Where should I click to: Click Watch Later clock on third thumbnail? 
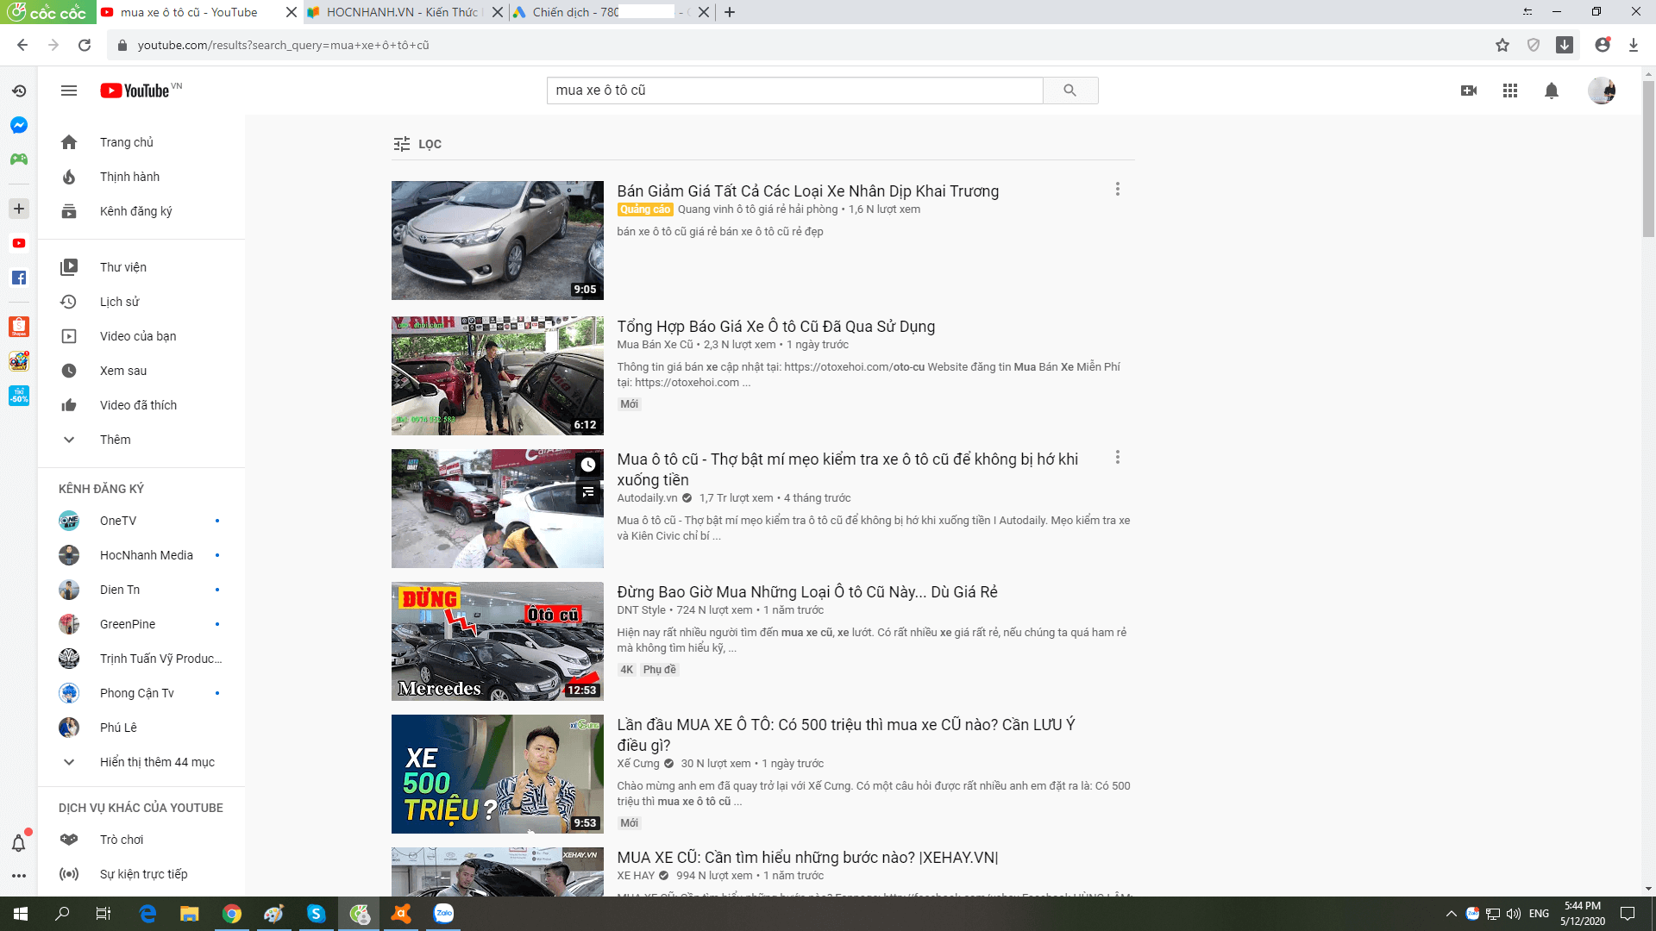[588, 465]
